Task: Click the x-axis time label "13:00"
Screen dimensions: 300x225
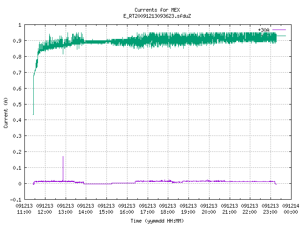Action: [66, 212]
